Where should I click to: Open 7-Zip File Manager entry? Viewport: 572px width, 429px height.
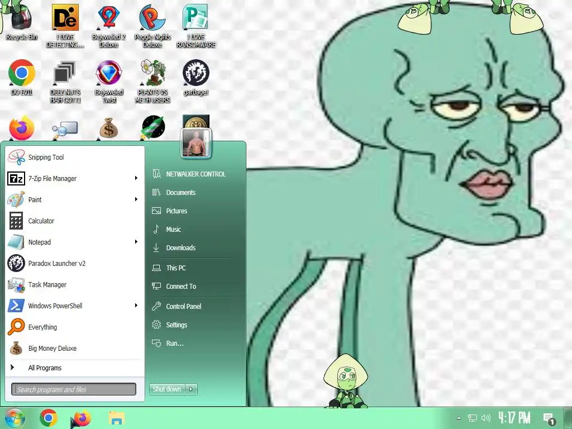click(x=74, y=178)
